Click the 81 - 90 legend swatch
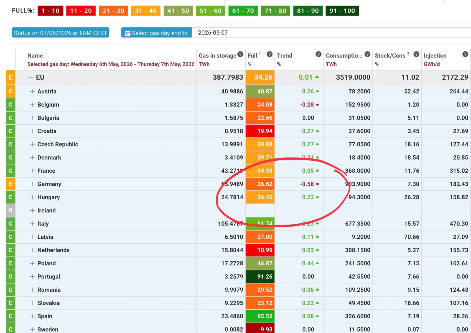 (308, 11)
